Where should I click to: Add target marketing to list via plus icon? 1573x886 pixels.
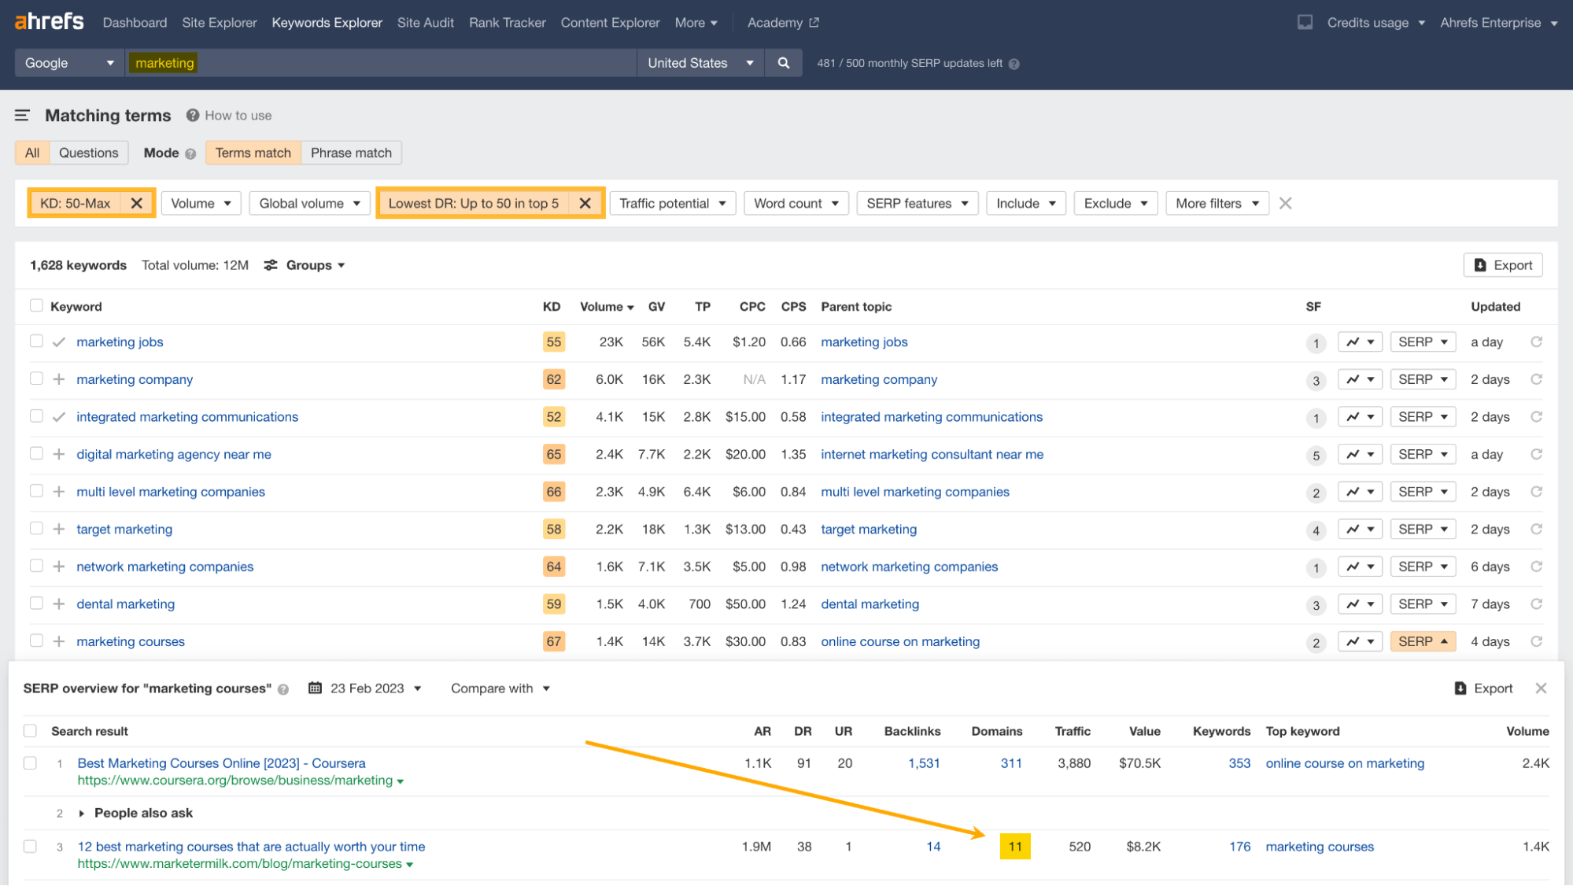tap(58, 528)
